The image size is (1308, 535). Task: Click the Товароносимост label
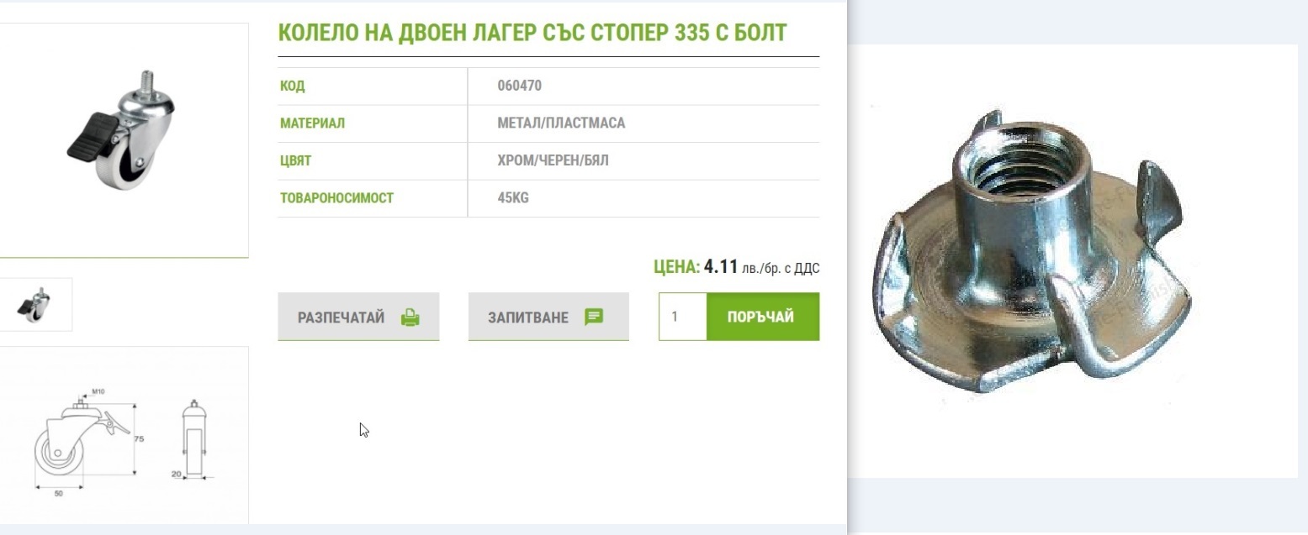tap(336, 198)
